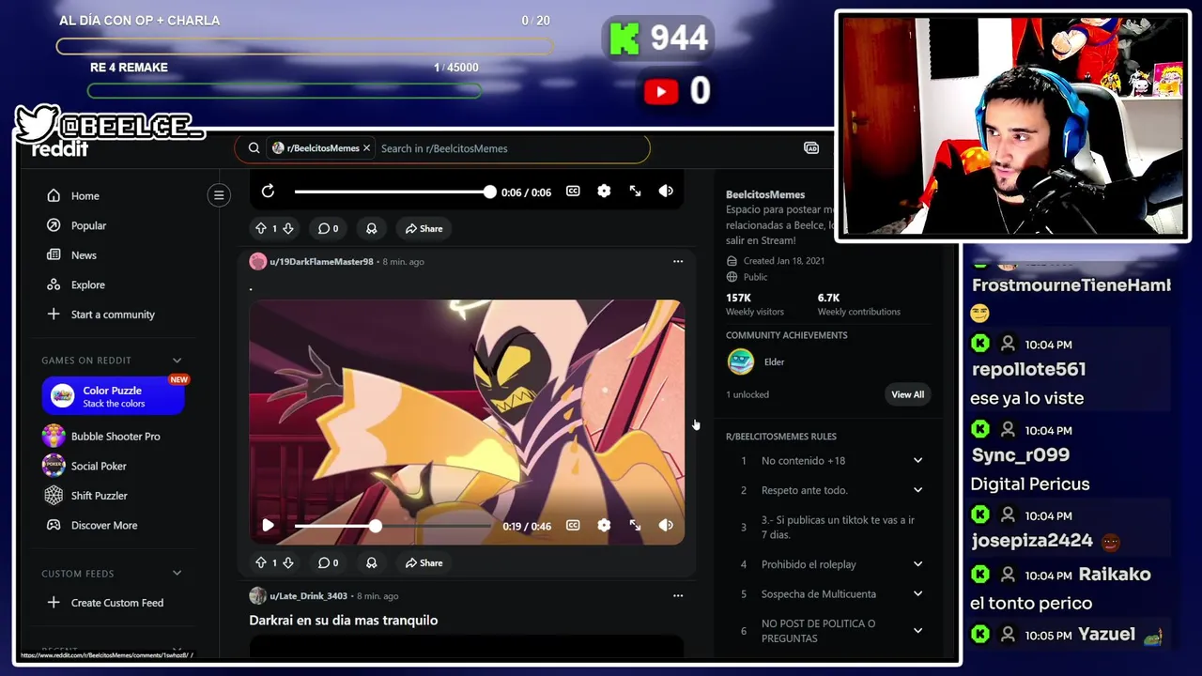Seek on the 0:06 video progress bar
Image resolution: width=1202 pixels, height=676 pixels.
(392, 192)
